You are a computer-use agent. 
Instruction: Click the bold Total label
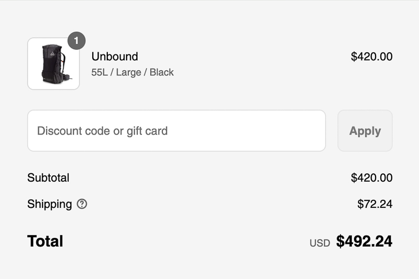(x=45, y=241)
